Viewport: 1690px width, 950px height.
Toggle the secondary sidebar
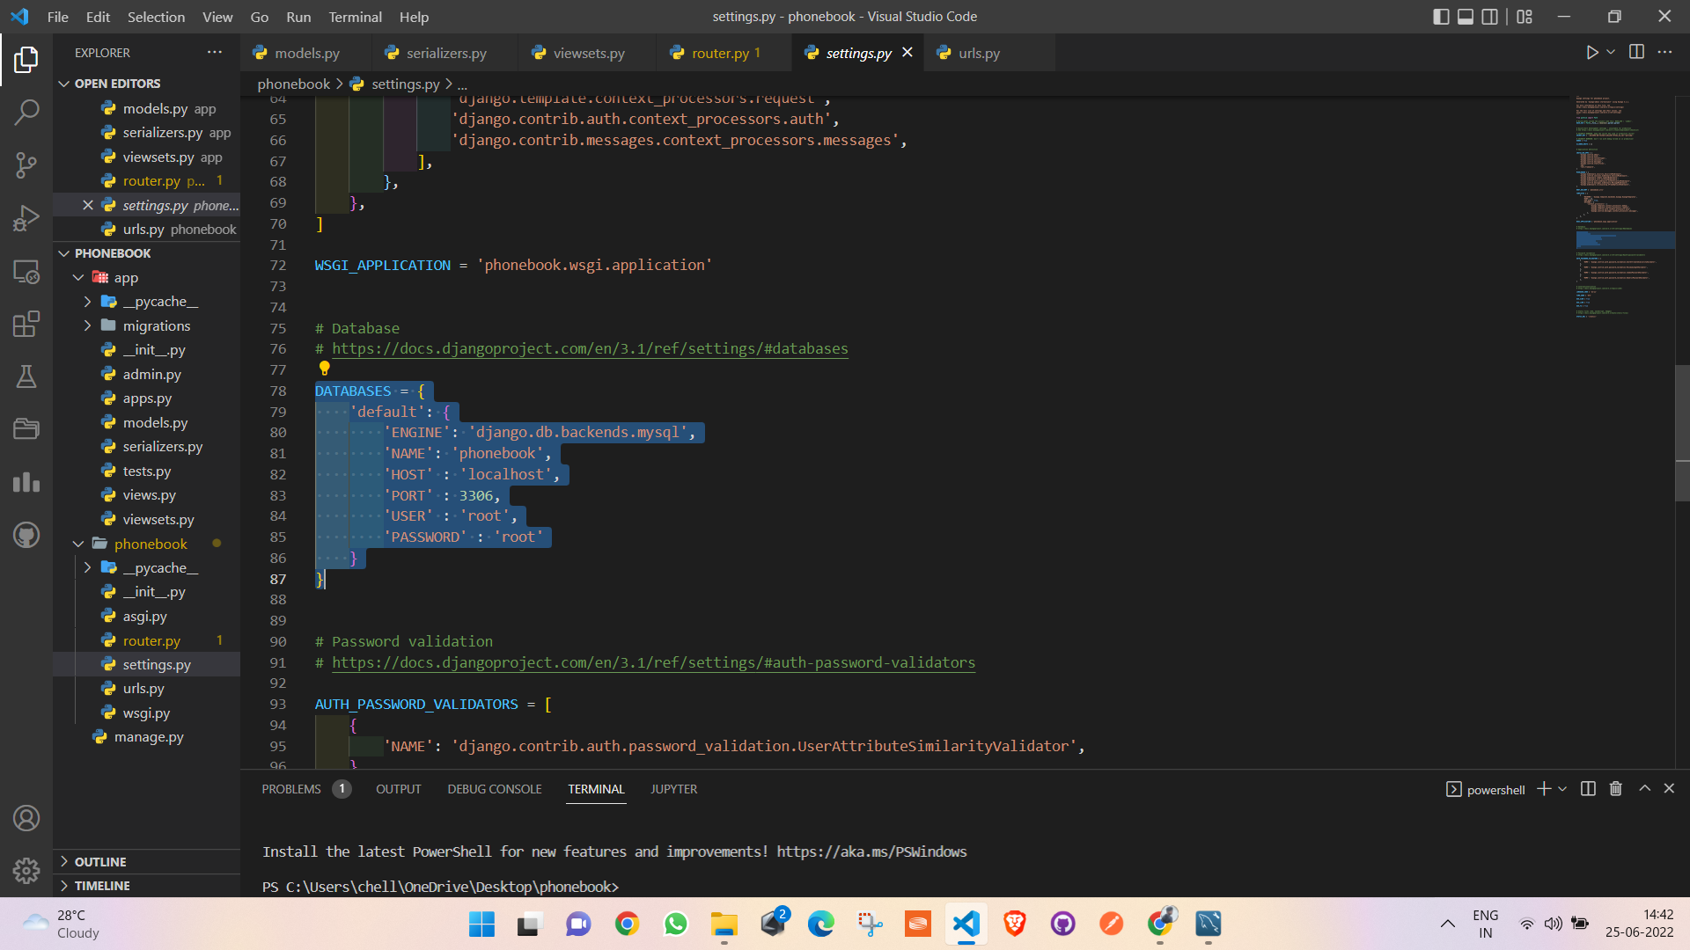(1489, 16)
